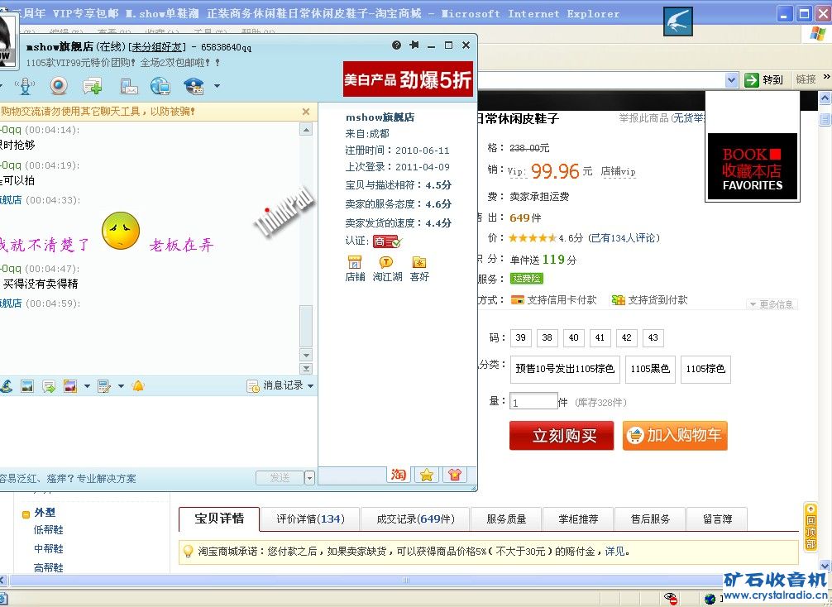This screenshot has width=832, height=607.
Task: Expand more chat toolbar options arrow
Action: [217, 85]
